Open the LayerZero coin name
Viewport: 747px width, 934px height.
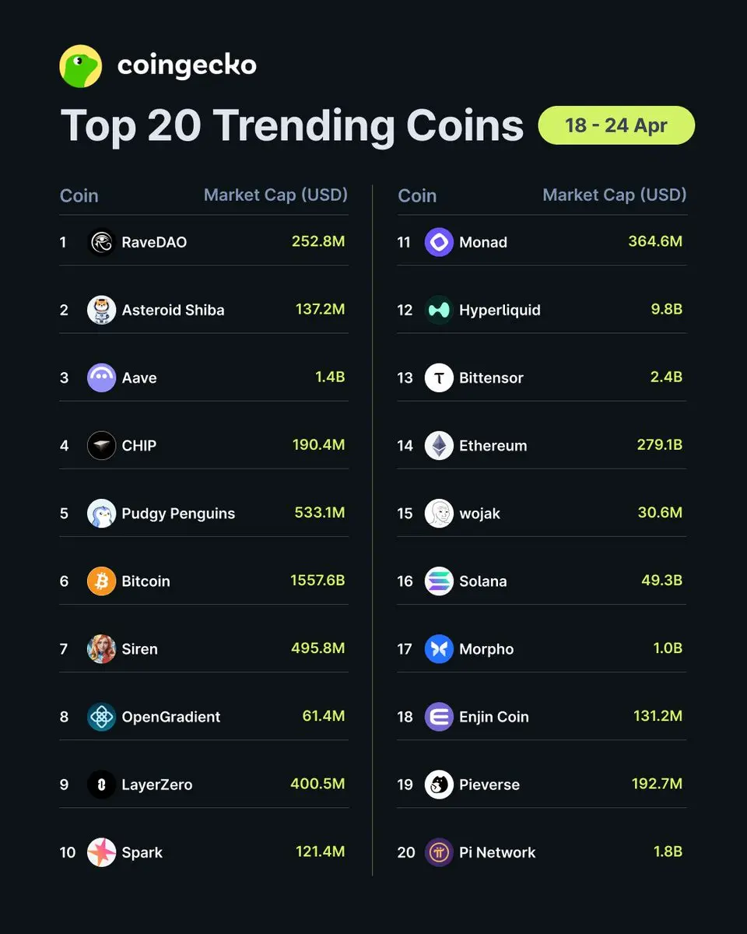tap(156, 785)
